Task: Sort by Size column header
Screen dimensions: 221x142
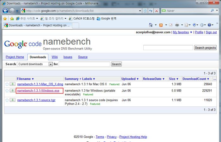Action: click(x=174, y=79)
